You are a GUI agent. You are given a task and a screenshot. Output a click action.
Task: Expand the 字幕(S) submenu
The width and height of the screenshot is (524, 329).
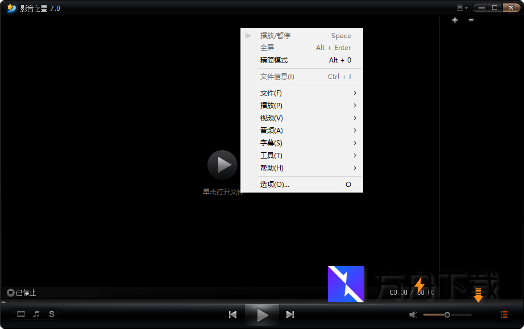click(271, 143)
